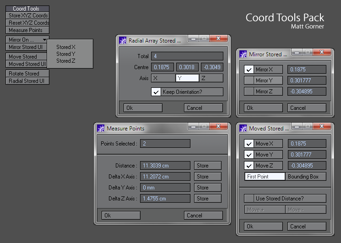
Task: Click the Measure Points window title icon
Action: pyautogui.click(x=101, y=129)
